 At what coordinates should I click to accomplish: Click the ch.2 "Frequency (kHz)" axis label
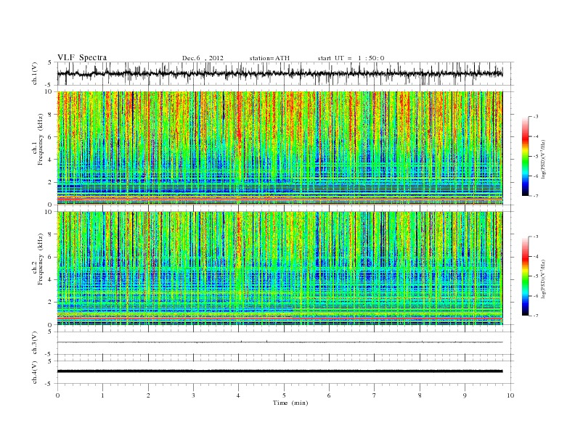click(x=41, y=258)
